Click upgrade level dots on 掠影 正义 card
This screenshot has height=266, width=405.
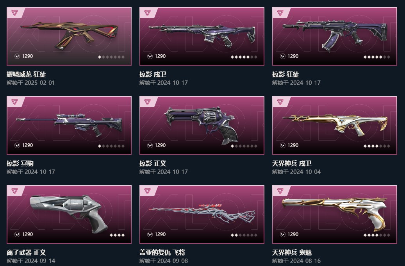tap(244, 146)
